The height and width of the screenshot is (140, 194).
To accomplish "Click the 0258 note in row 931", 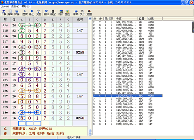I will [x=80, y=118].
